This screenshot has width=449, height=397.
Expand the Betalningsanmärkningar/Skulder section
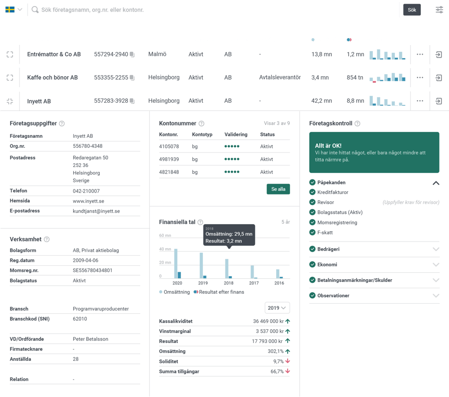tap(374, 280)
